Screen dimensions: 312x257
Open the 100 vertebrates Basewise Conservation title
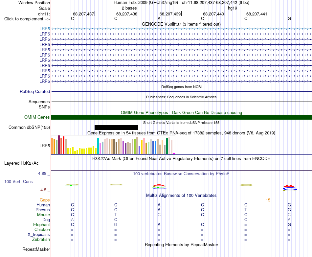[x=181, y=174]
